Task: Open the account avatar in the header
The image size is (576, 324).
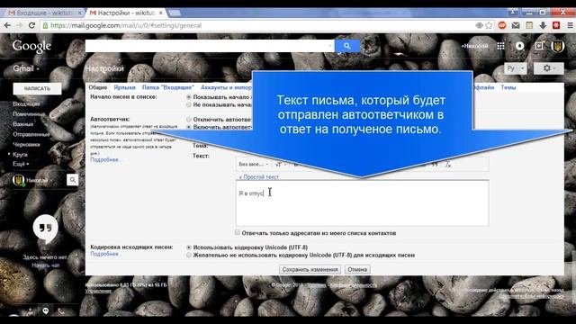Action: click(558, 46)
